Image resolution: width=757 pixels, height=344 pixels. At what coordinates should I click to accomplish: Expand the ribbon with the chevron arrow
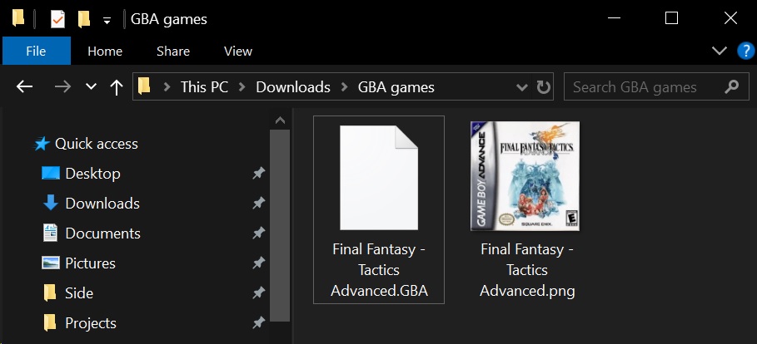[720, 51]
